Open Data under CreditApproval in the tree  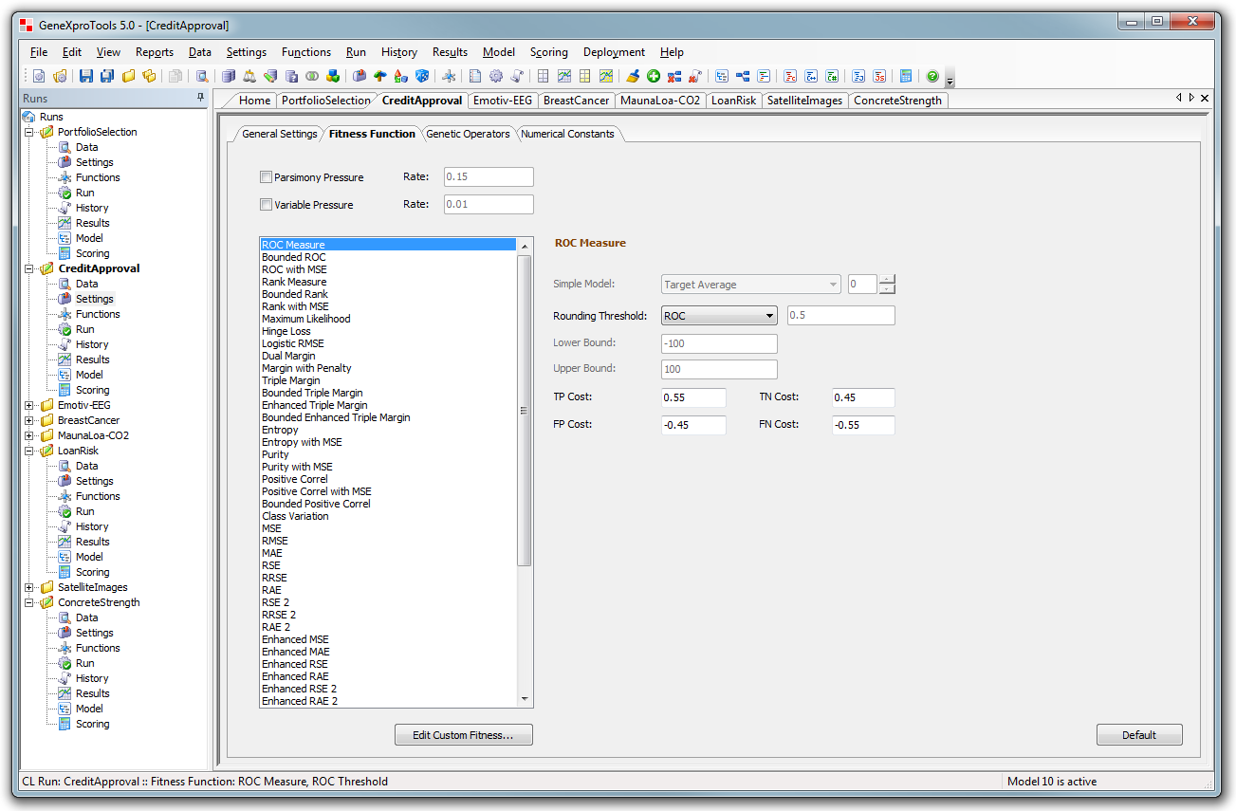pyautogui.click(x=86, y=284)
